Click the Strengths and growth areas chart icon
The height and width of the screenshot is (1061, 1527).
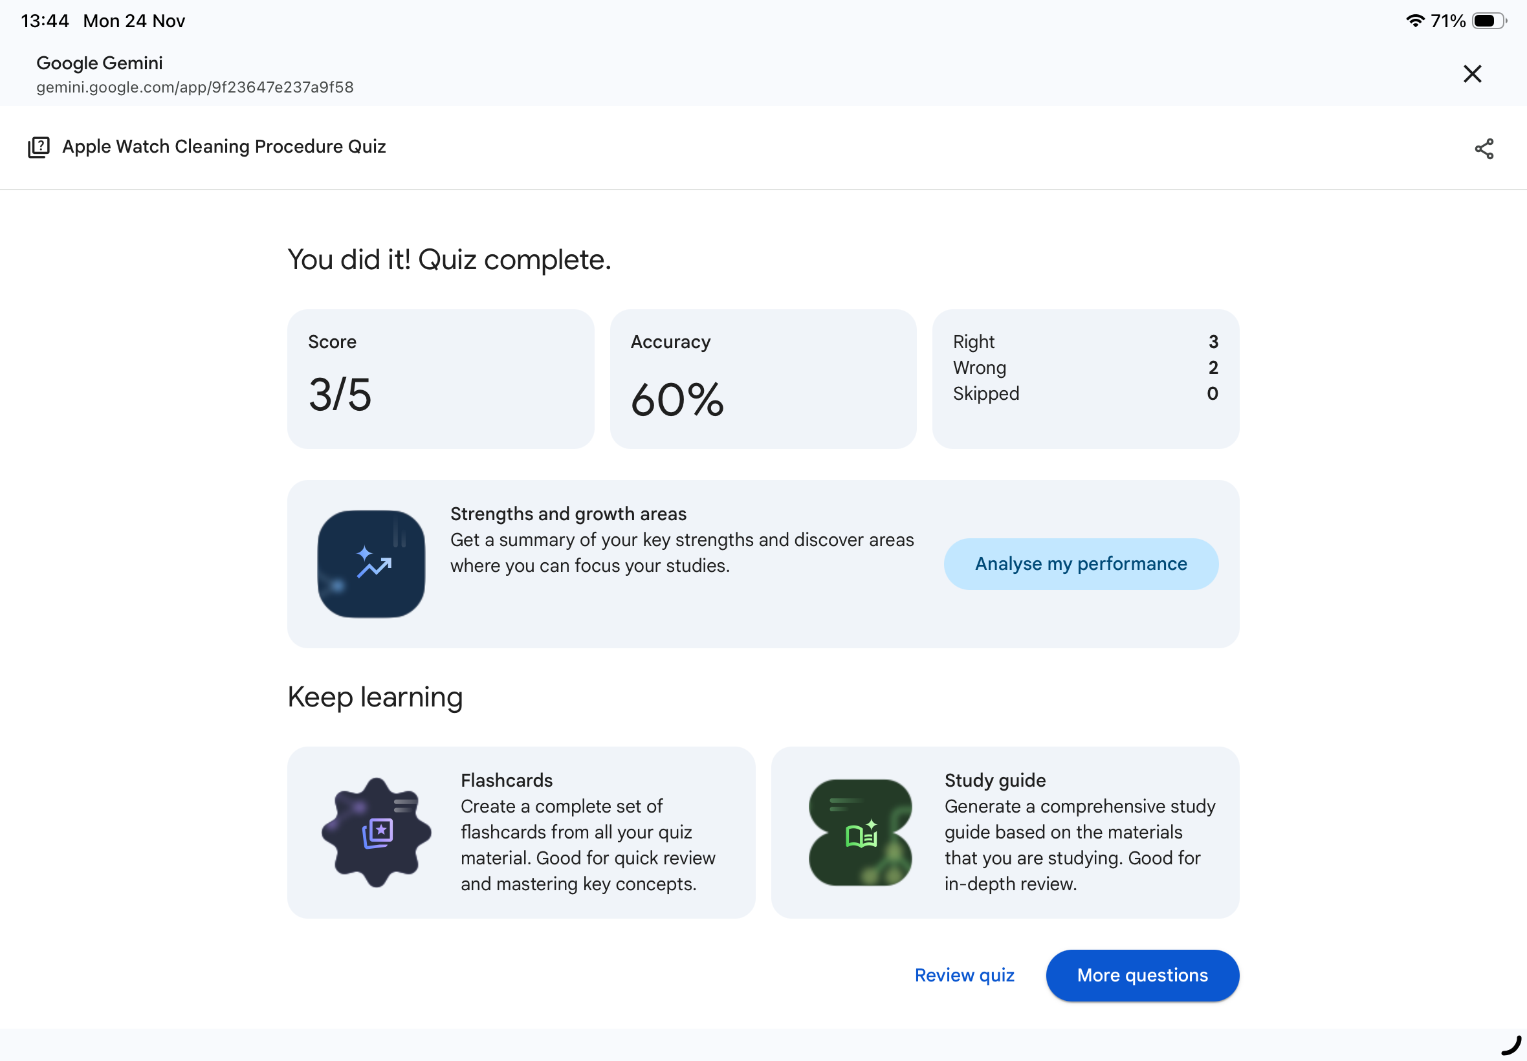click(x=371, y=563)
